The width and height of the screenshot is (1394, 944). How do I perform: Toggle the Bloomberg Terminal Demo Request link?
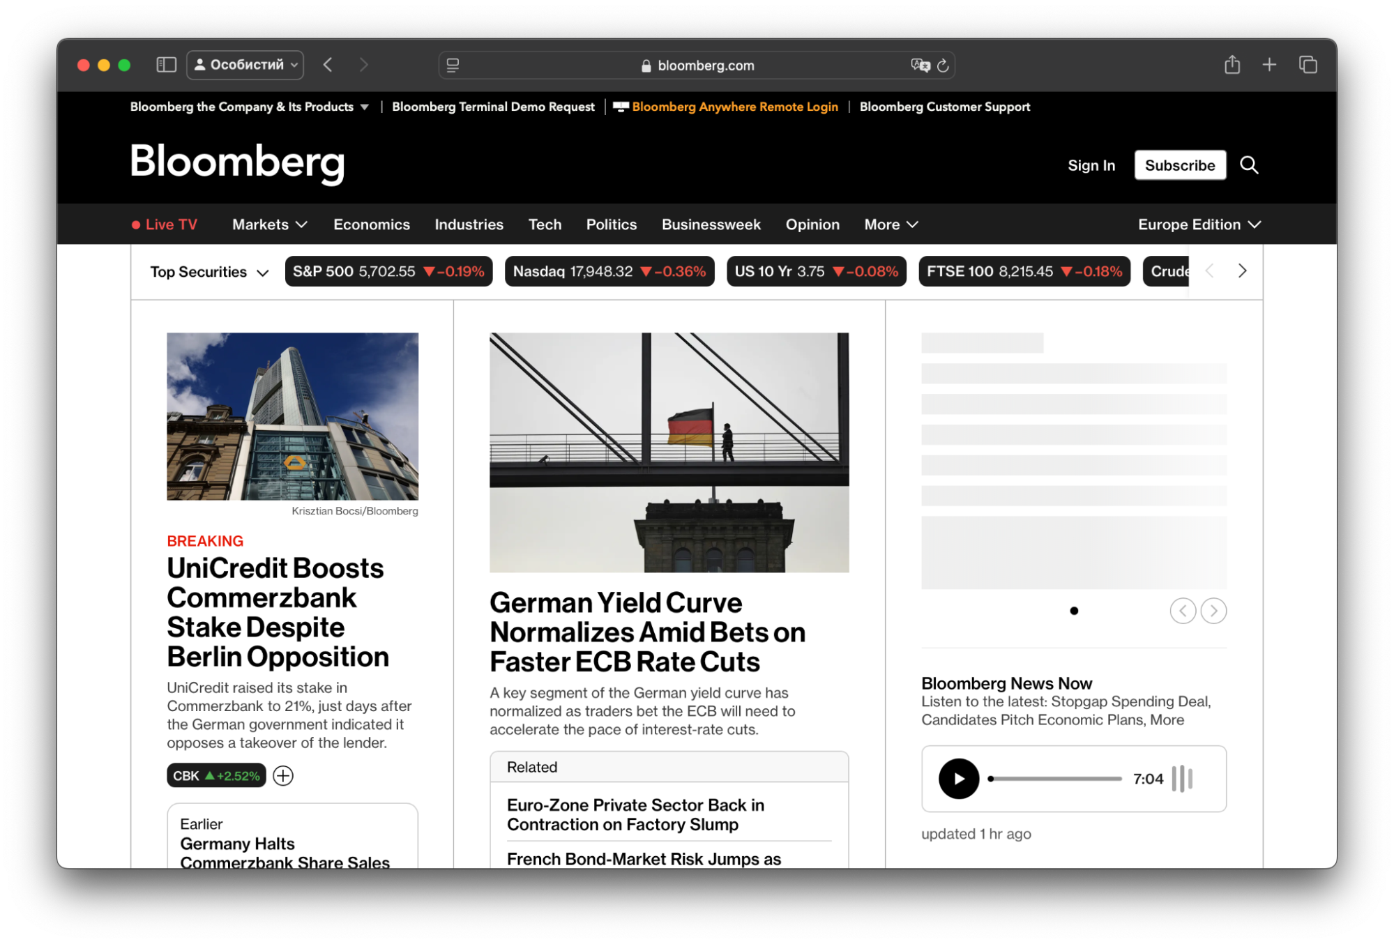492,105
